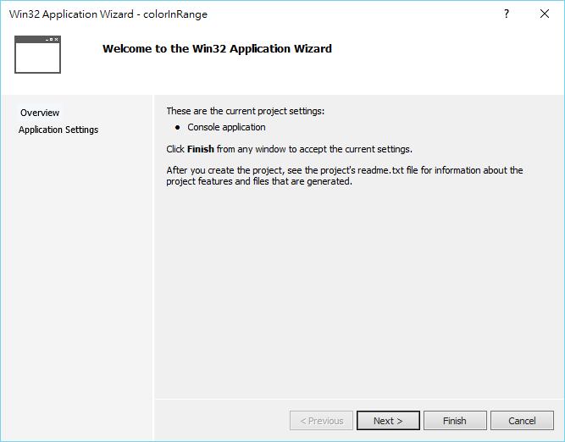
Task: Click the title bar text colorInRange
Action: tap(175, 14)
